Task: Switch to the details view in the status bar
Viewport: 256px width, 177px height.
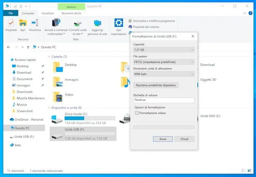Action: pyautogui.click(x=243, y=171)
